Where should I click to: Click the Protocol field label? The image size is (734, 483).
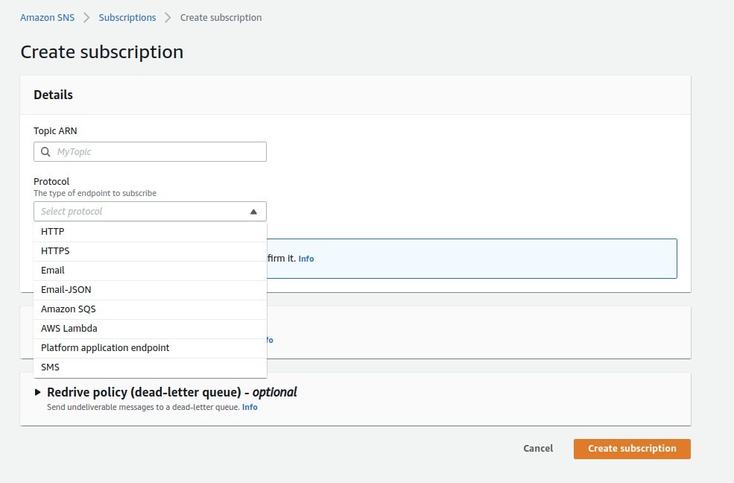point(51,182)
